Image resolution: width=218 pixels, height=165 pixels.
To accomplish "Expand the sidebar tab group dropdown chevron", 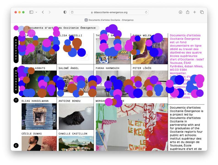I will (x=36, y=12).
